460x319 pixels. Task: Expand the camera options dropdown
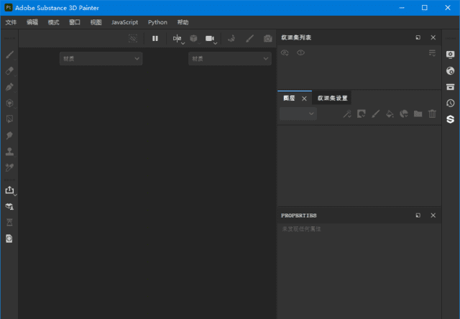(216, 43)
